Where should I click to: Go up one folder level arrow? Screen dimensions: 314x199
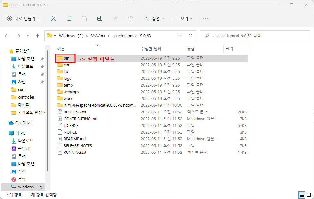point(37,36)
